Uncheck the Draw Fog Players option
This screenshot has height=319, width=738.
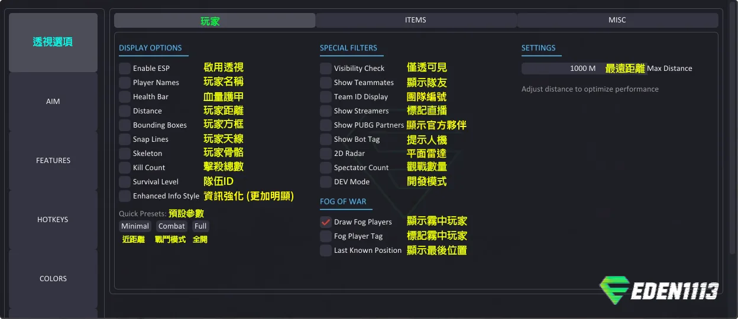pyautogui.click(x=326, y=222)
